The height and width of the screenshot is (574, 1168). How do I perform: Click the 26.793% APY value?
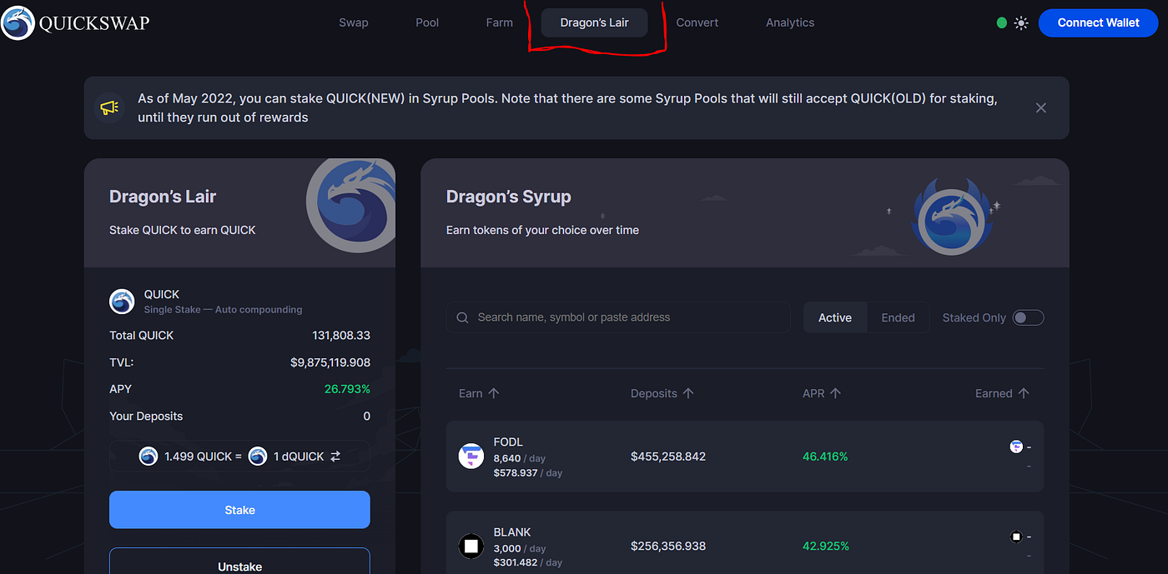pyautogui.click(x=347, y=389)
